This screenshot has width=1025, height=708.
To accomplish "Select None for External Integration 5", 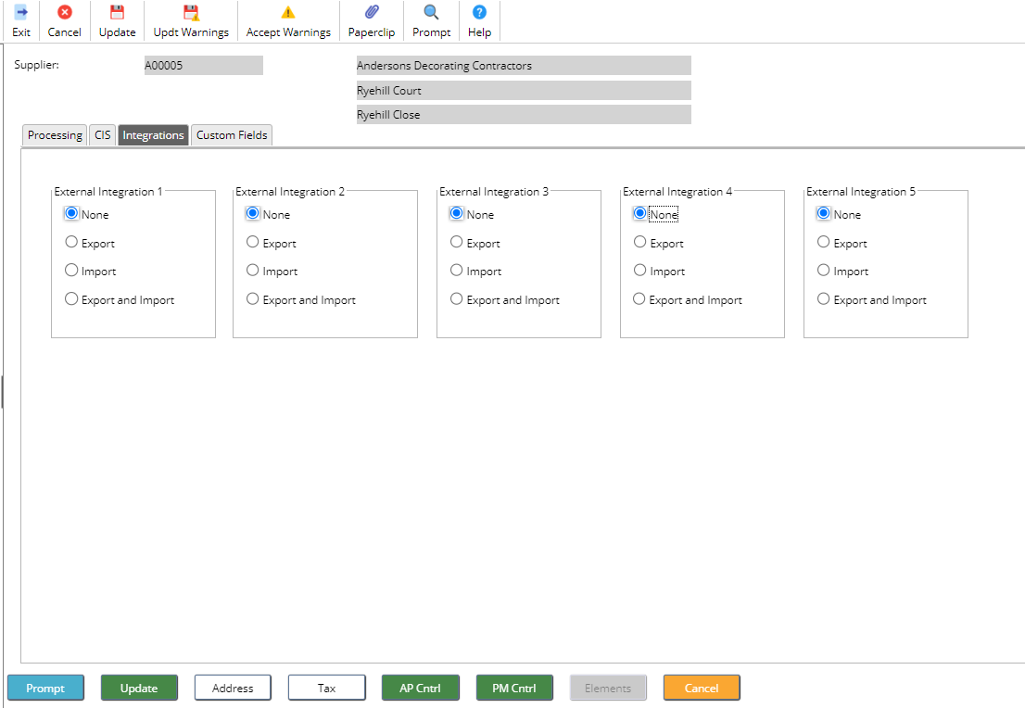I will [824, 213].
